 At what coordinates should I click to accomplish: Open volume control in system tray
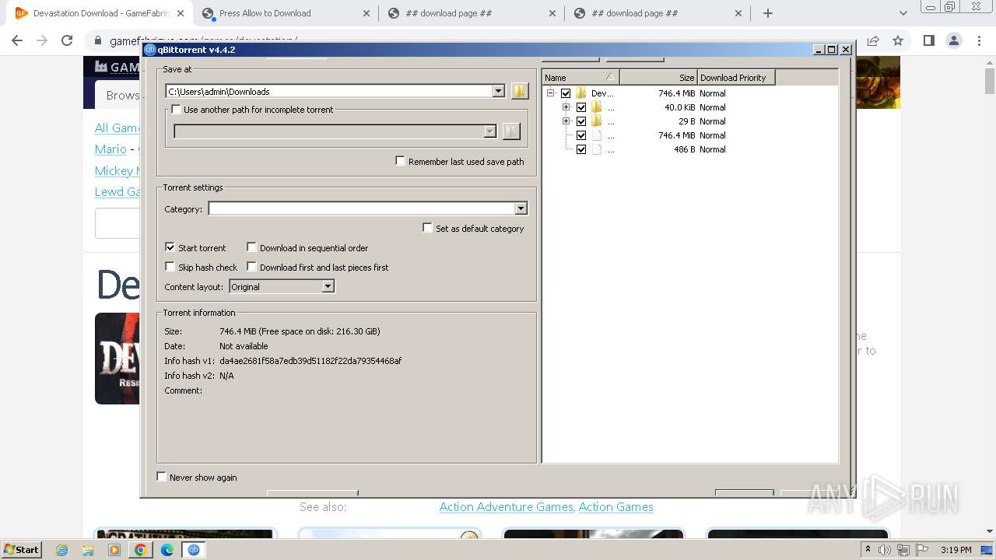click(x=885, y=550)
